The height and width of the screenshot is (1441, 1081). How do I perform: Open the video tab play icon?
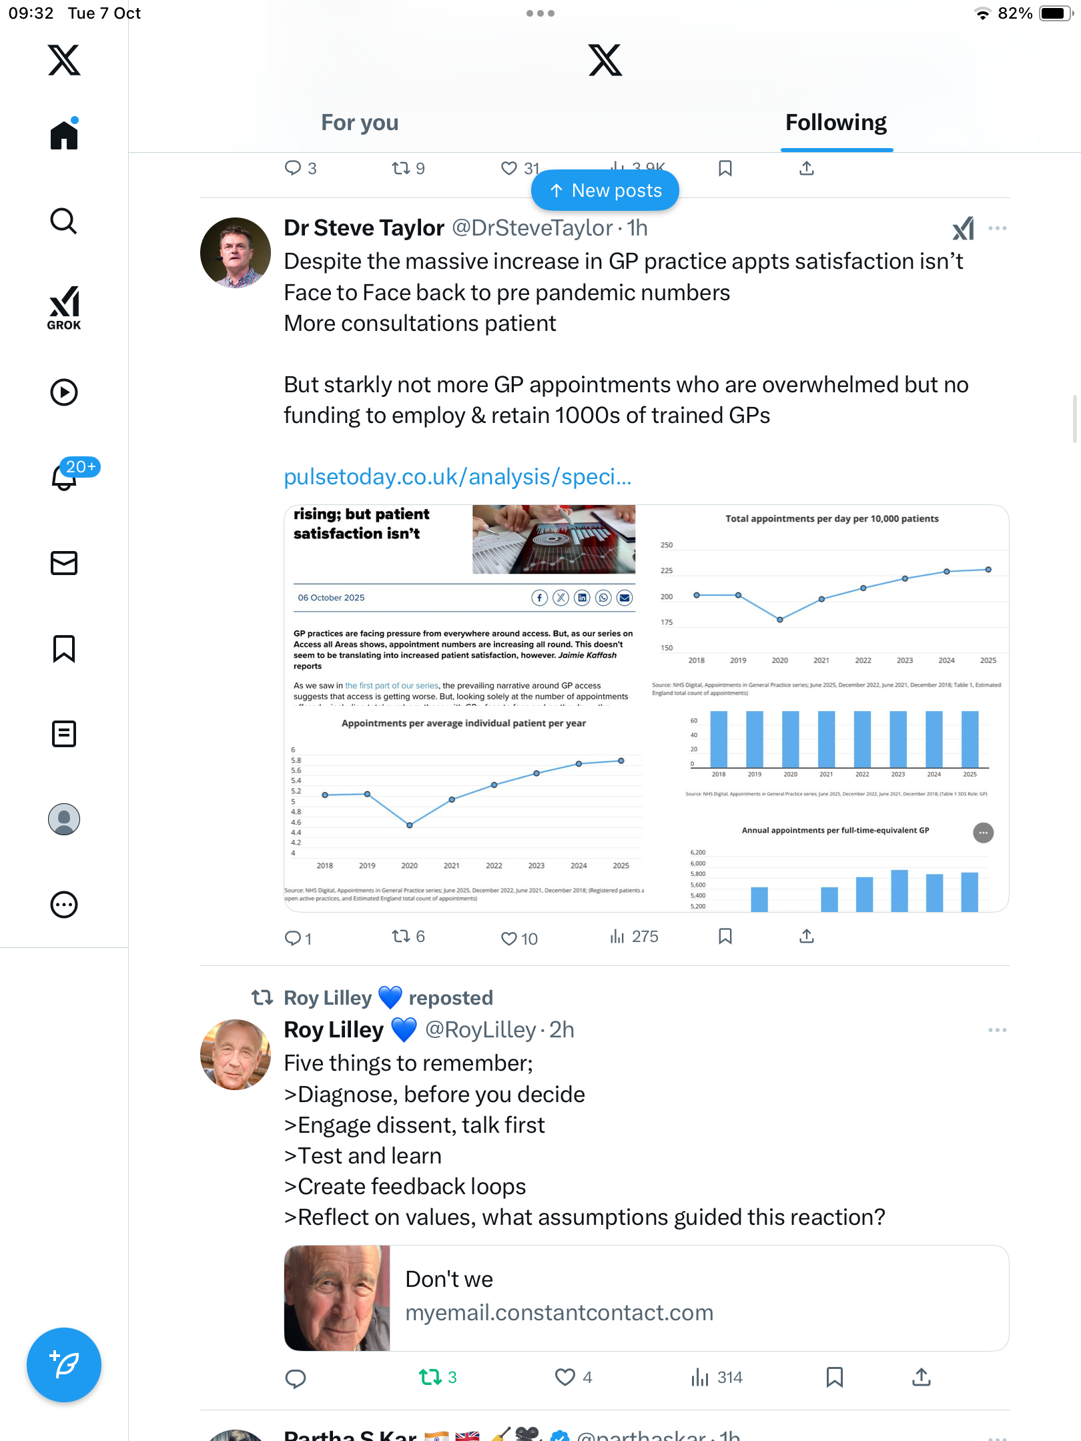click(64, 392)
